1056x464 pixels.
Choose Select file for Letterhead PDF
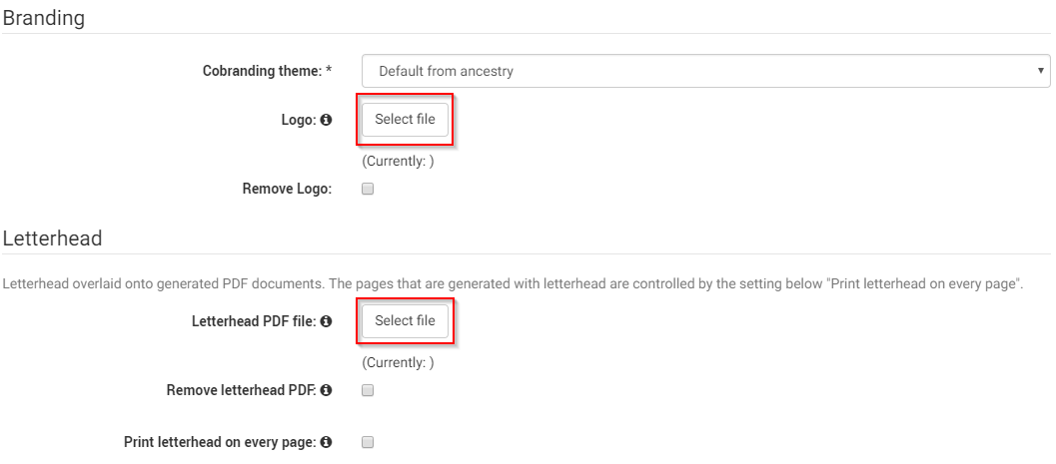pos(405,320)
